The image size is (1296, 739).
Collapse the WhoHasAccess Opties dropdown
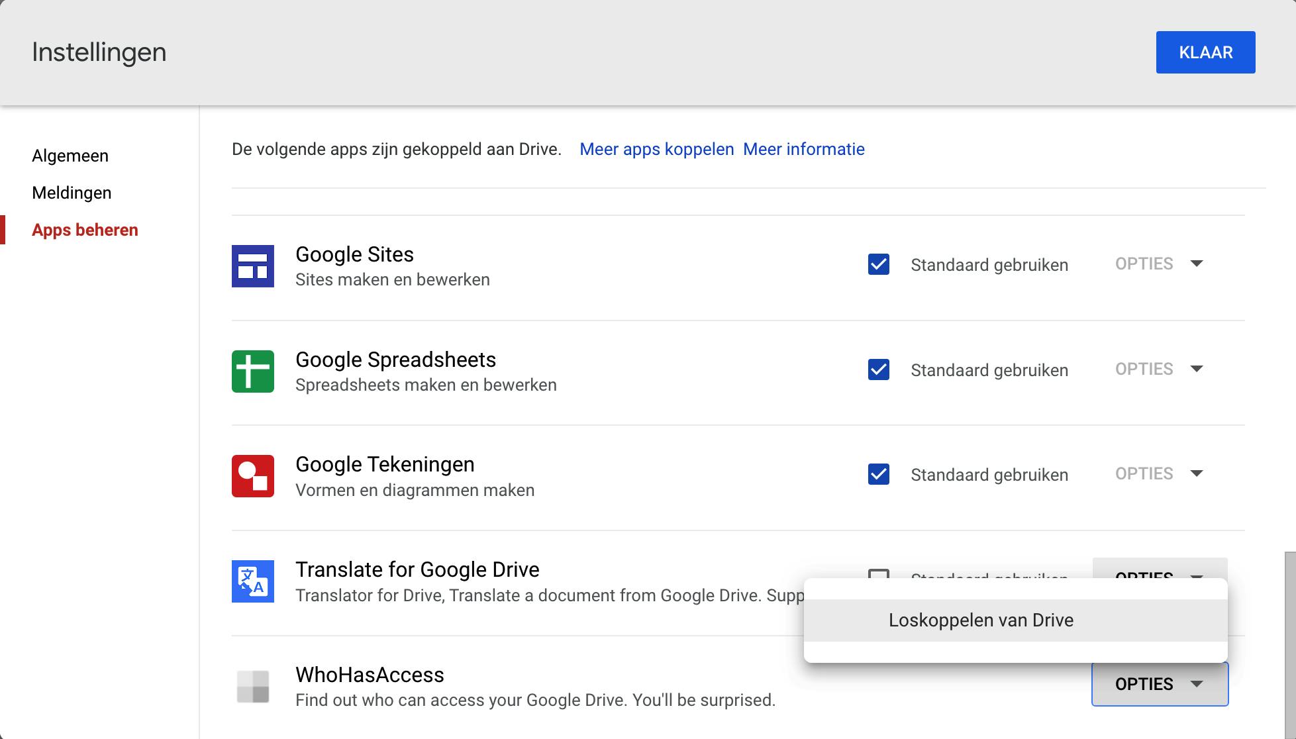pos(1159,684)
